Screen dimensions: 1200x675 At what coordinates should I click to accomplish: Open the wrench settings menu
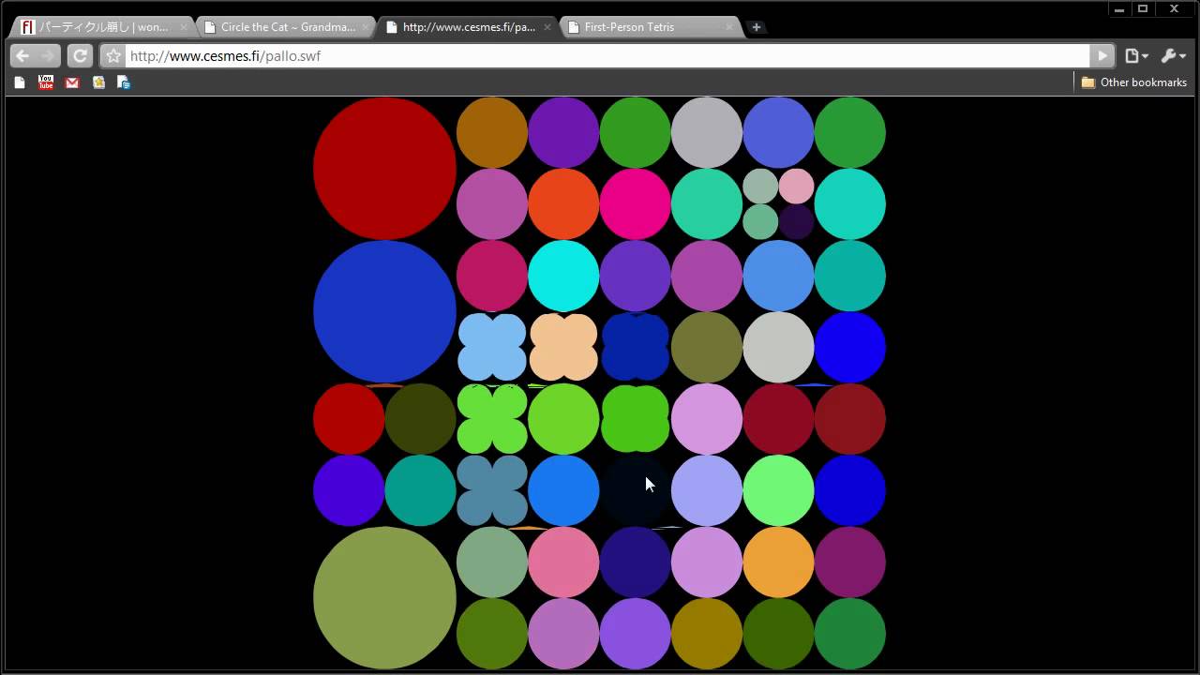1173,56
